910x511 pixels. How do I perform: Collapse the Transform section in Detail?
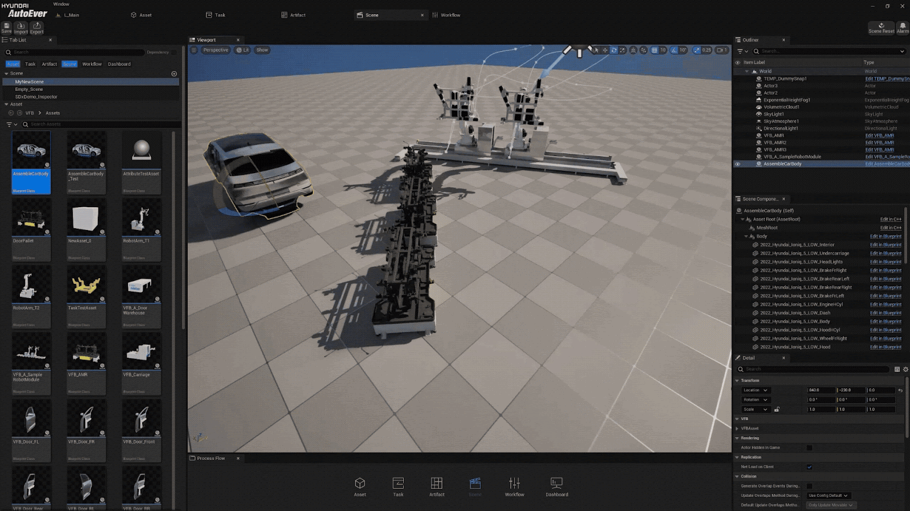click(x=737, y=380)
